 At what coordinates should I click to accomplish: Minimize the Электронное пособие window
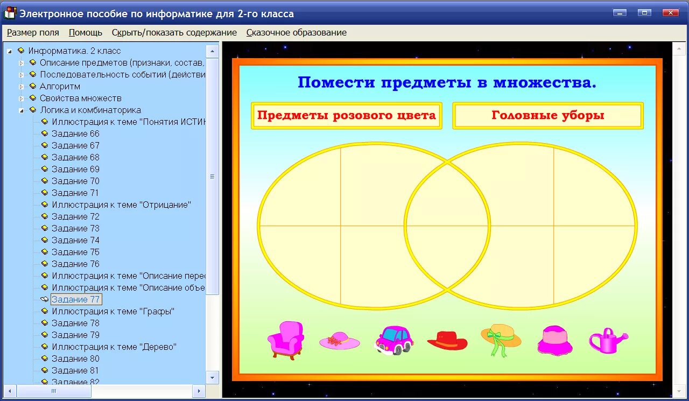click(x=620, y=13)
